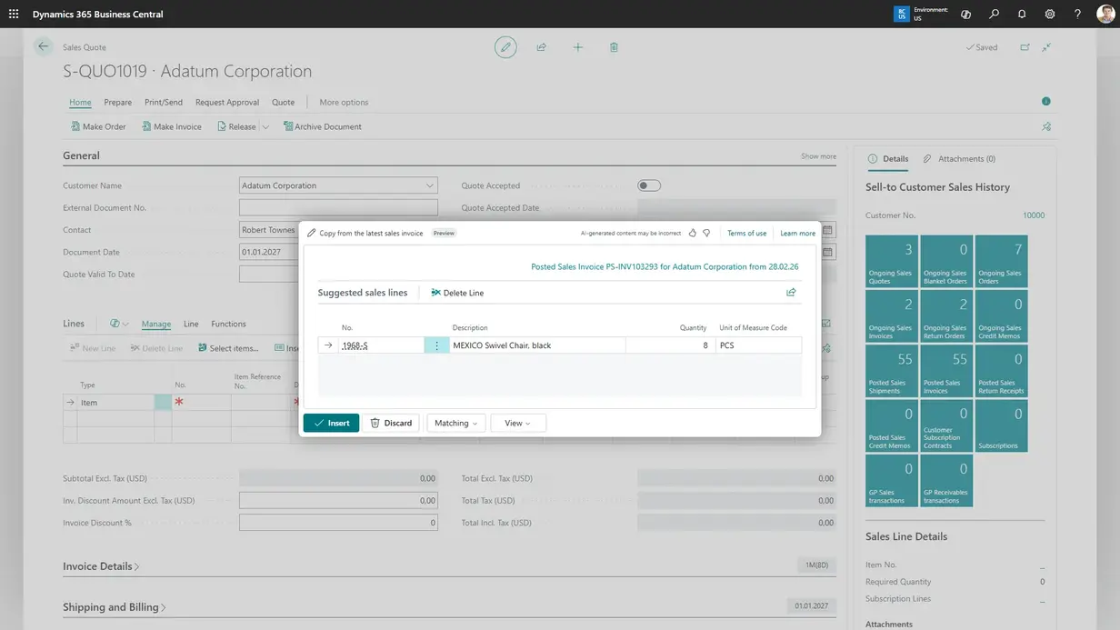Click customer number 10000 link
This screenshot has height=630, width=1120.
(x=1034, y=215)
